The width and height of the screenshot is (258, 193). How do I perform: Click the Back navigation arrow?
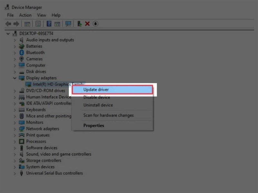point(8,24)
